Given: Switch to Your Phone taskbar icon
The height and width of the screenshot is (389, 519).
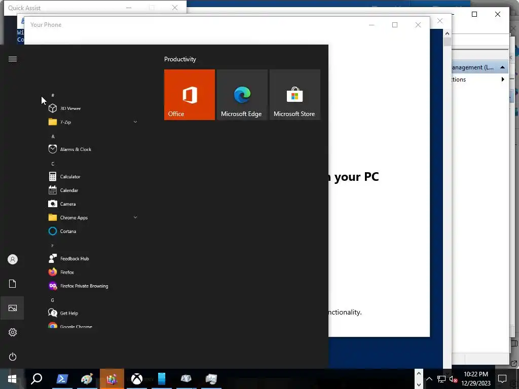Looking at the screenshot, I should point(162,379).
